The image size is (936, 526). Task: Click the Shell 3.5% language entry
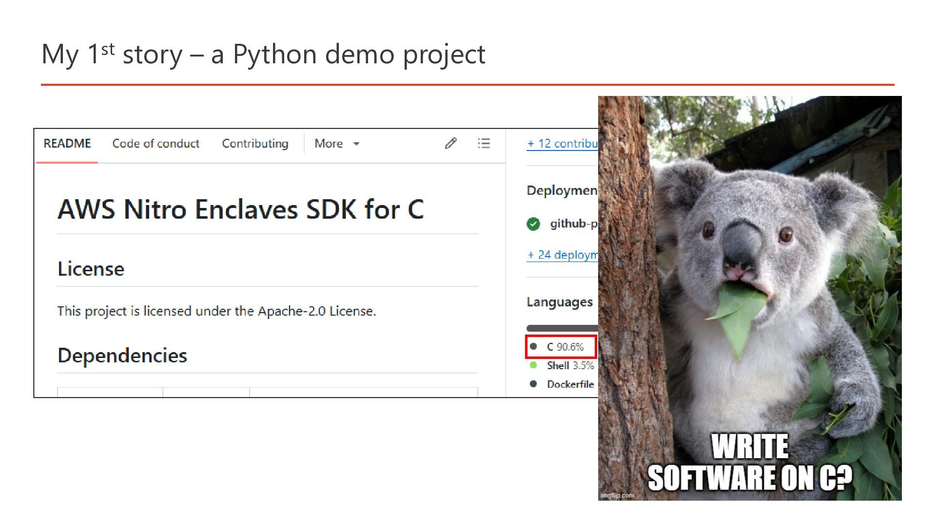coord(570,365)
